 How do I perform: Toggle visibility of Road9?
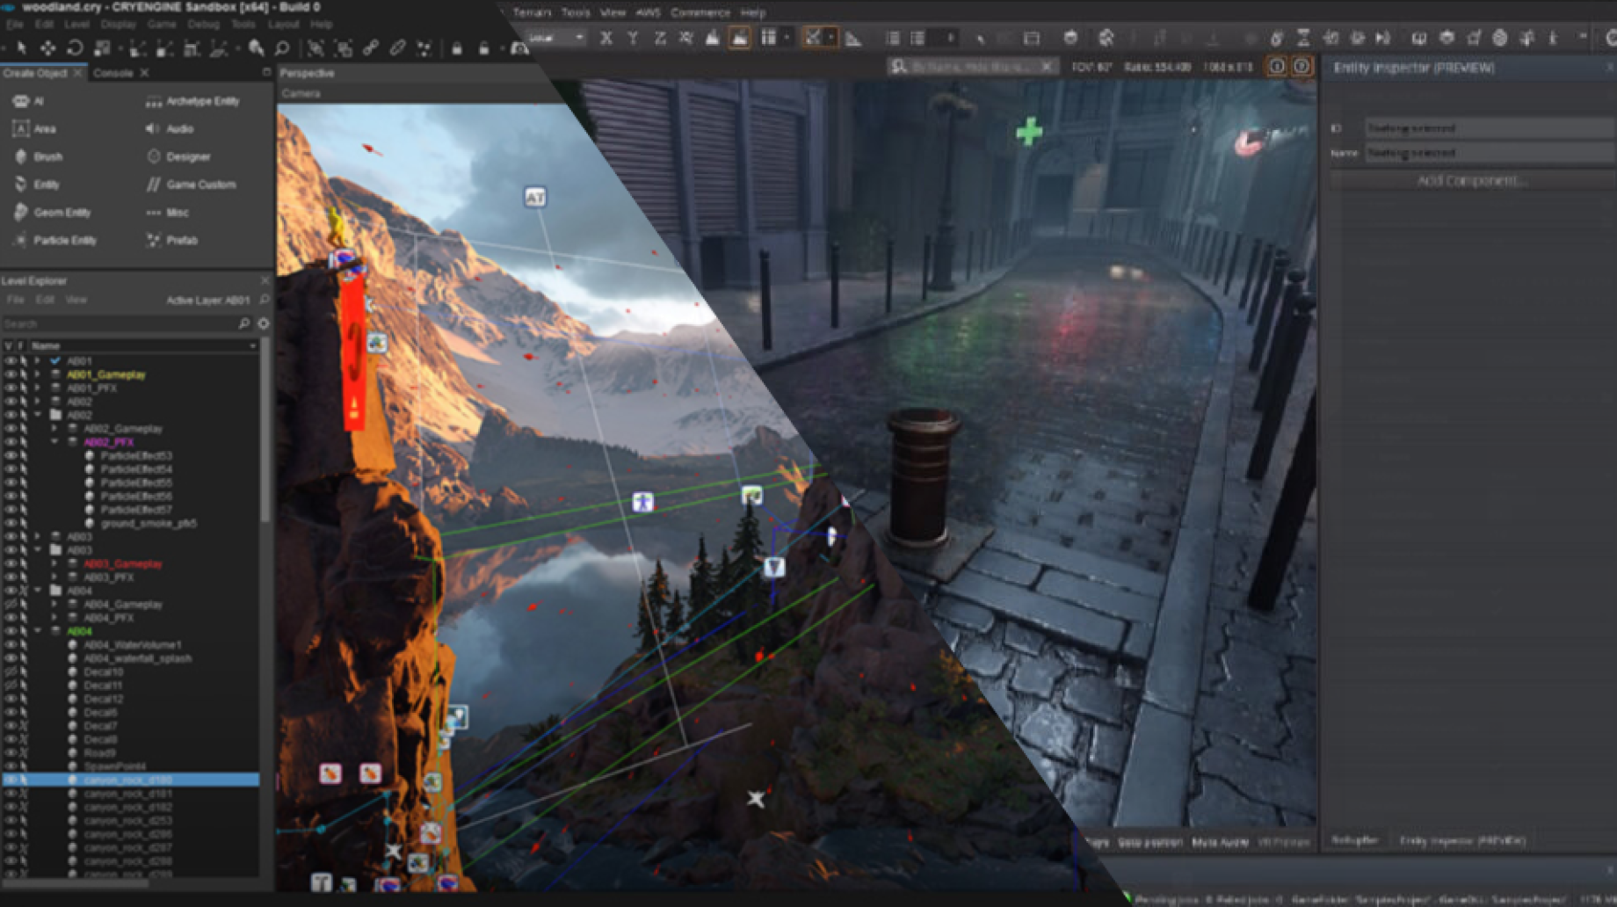pyautogui.click(x=10, y=752)
